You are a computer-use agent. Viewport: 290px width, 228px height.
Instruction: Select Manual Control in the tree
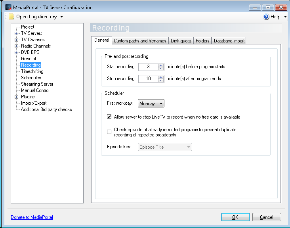[35, 90]
